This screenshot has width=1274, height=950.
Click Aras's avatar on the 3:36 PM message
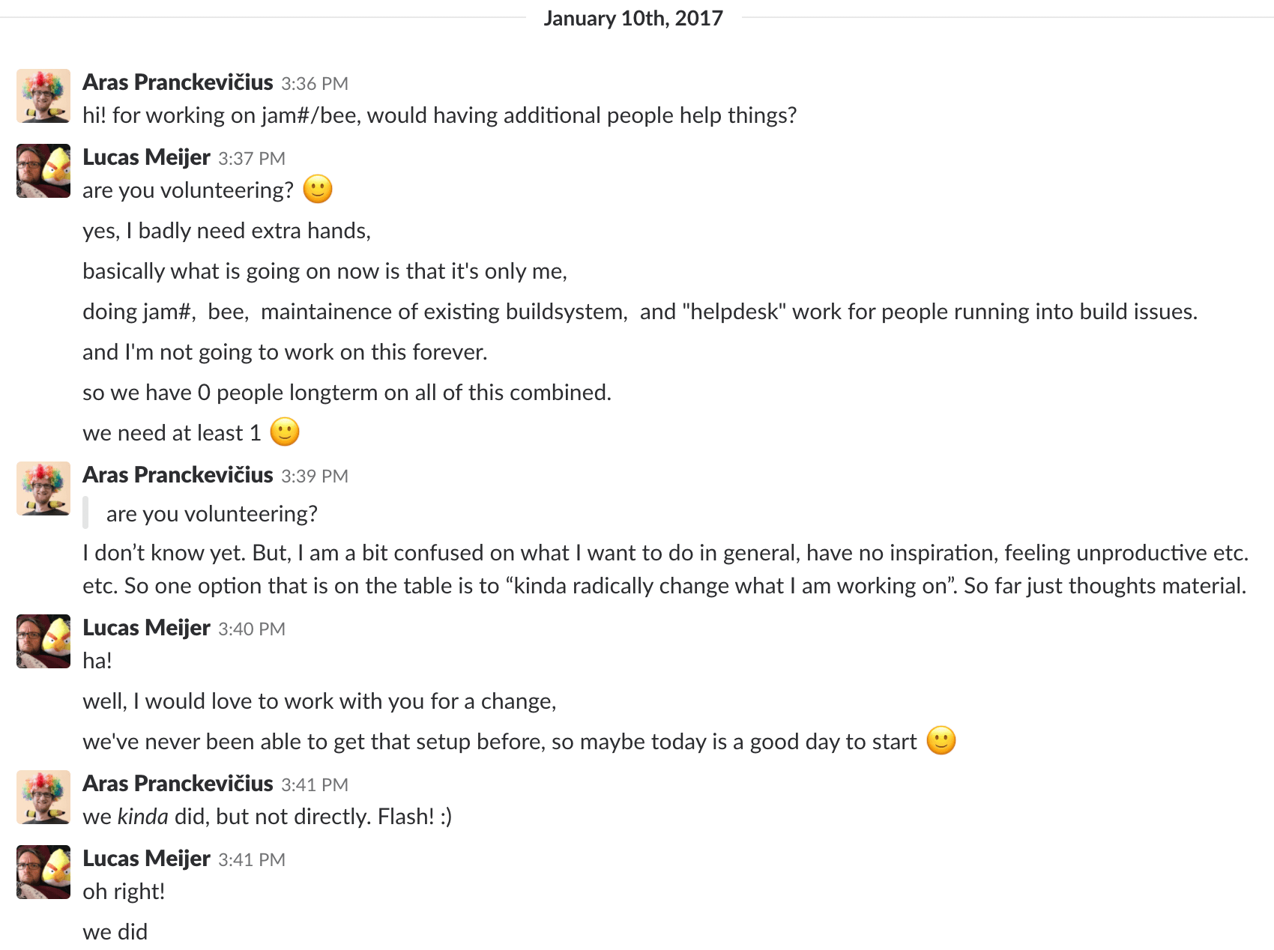point(43,96)
